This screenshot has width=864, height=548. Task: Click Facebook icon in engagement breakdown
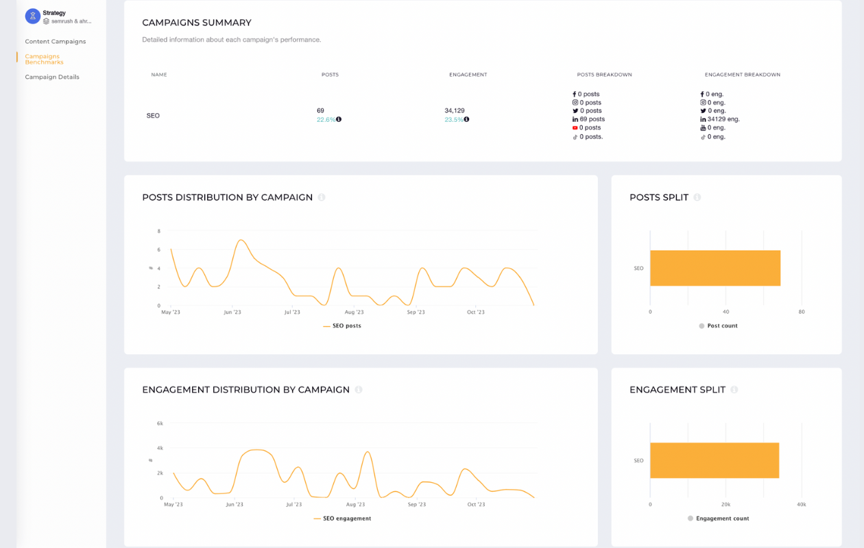point(702,94)
